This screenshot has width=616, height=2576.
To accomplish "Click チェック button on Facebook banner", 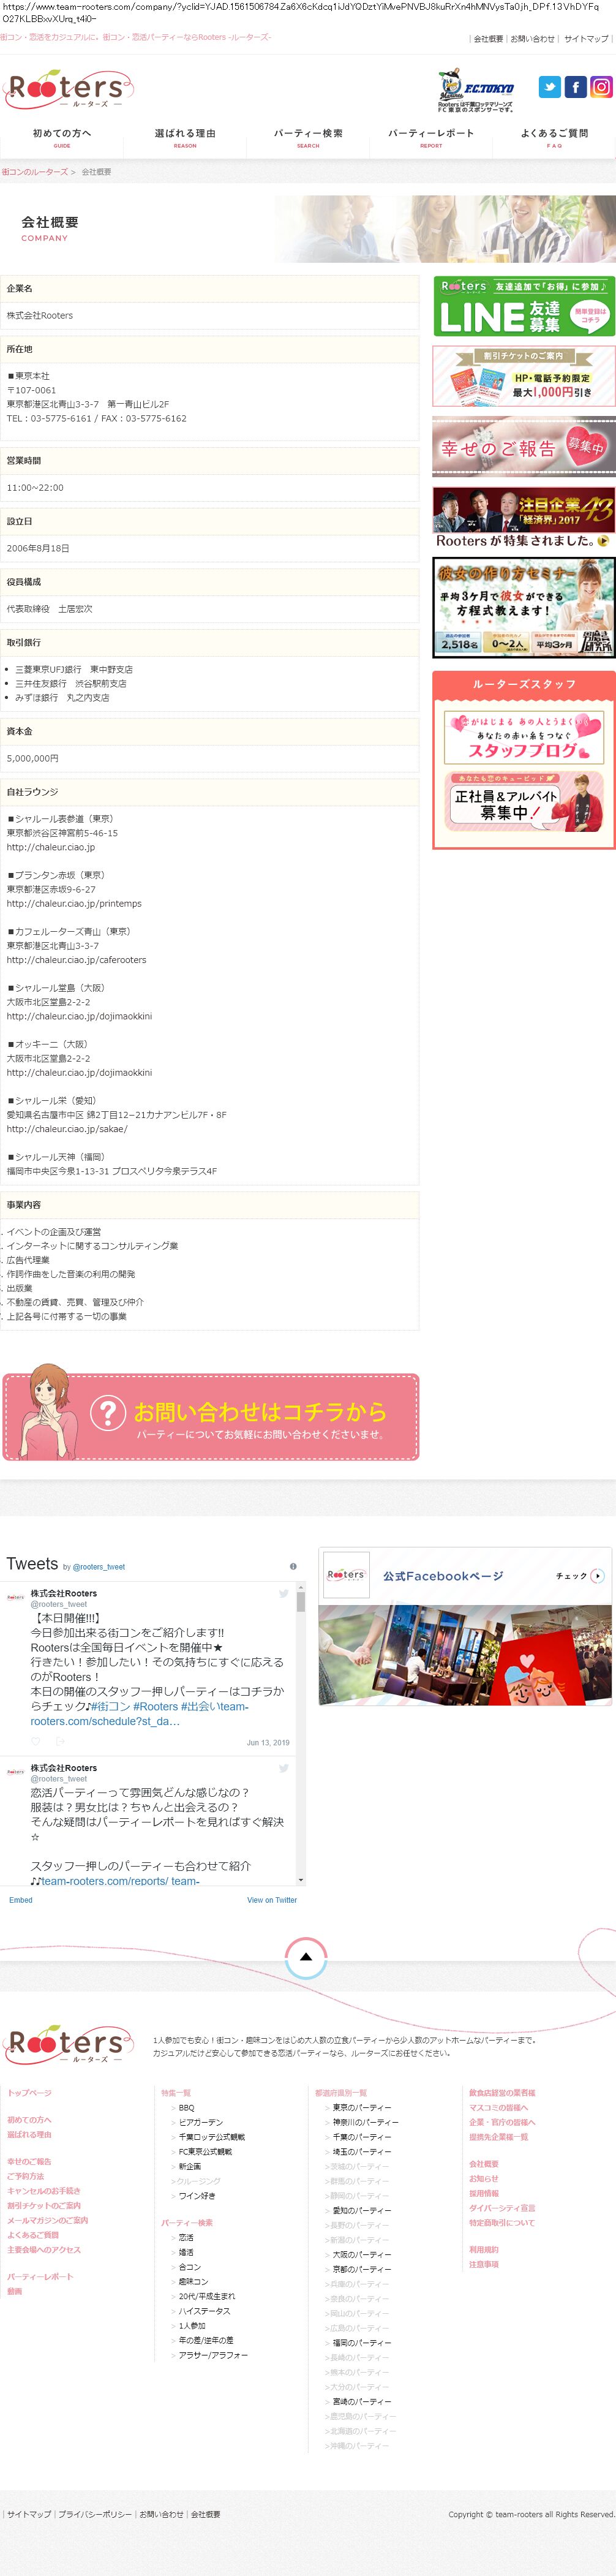I will [580, 1575].
